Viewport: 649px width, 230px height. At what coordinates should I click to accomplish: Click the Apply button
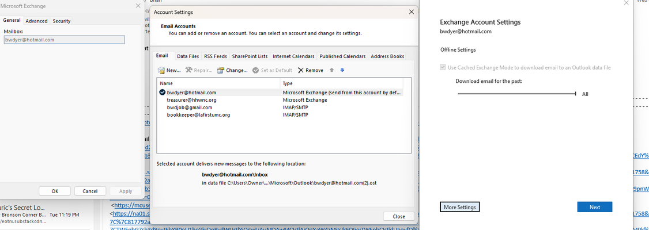point(126,191)
